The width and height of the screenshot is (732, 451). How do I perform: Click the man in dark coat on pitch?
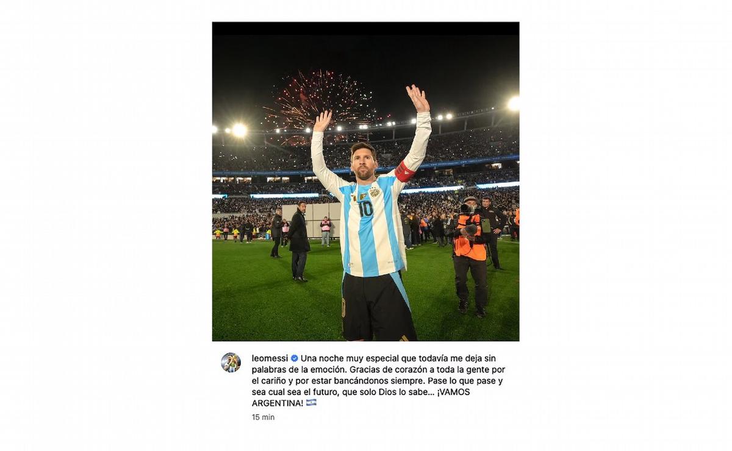click(x=299, y=241)
